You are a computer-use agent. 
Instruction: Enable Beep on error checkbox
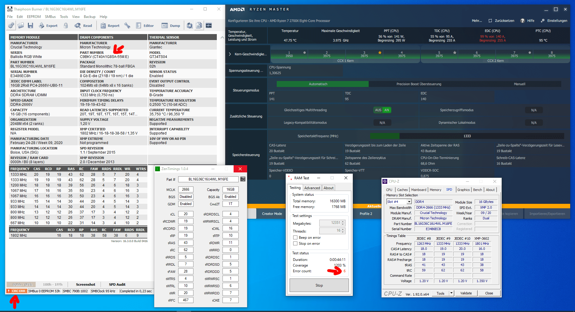click(x=295, y=238)
